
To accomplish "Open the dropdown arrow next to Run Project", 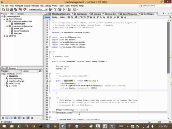I will 66,9.
